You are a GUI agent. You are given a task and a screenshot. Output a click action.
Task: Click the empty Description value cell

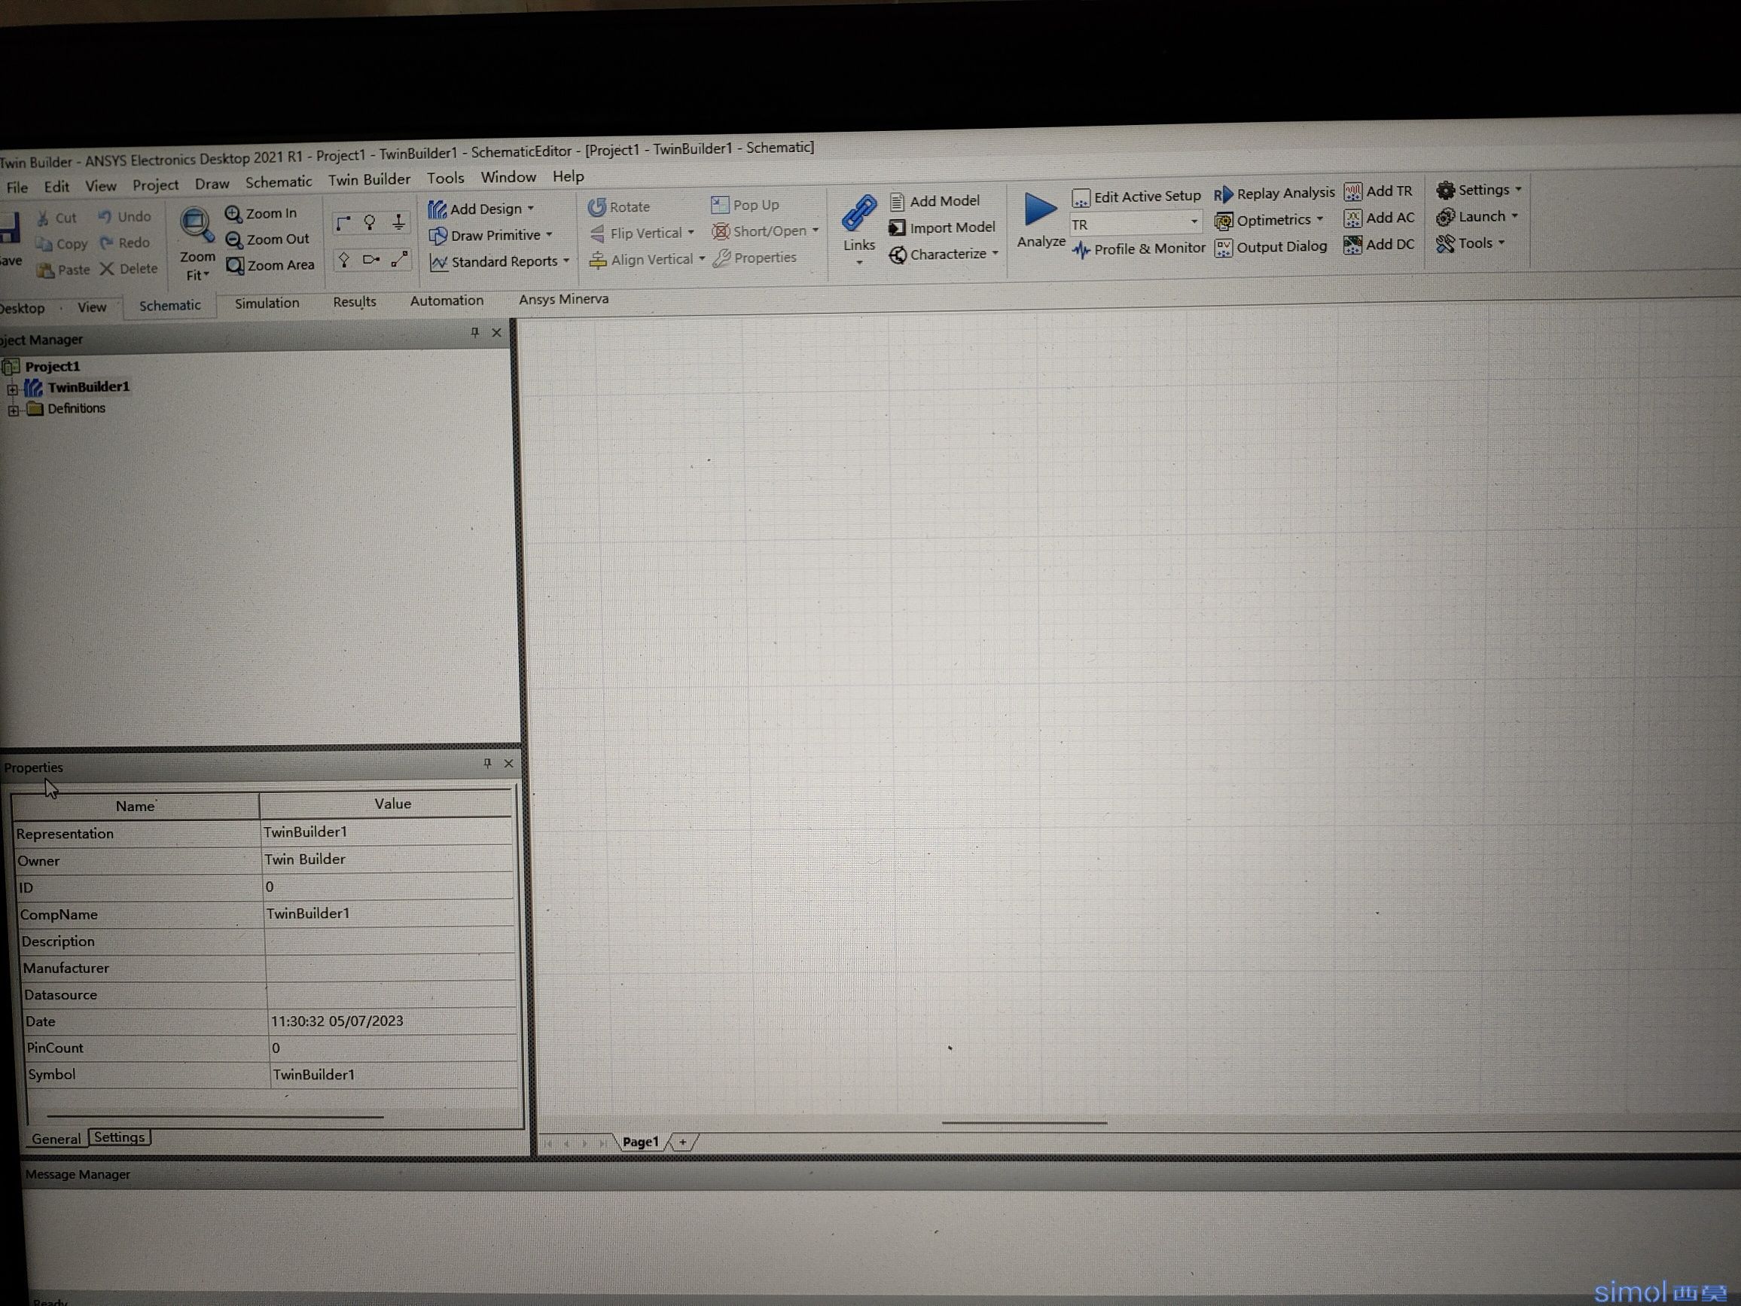pyautogui.click(x=389, y=941)
